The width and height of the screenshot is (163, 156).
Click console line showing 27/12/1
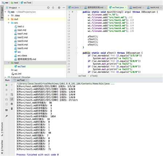[47, 100]
